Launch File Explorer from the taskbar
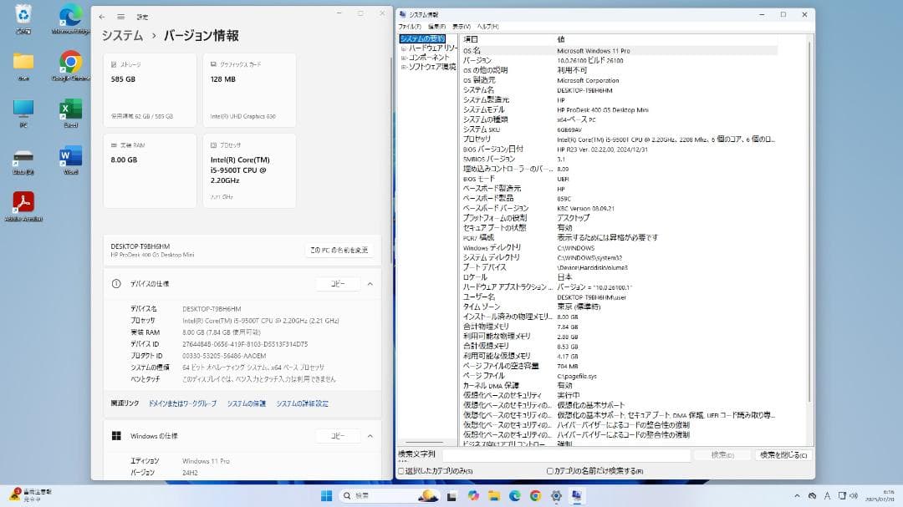This screenshot has height=507, width=903. pos(494,494)
